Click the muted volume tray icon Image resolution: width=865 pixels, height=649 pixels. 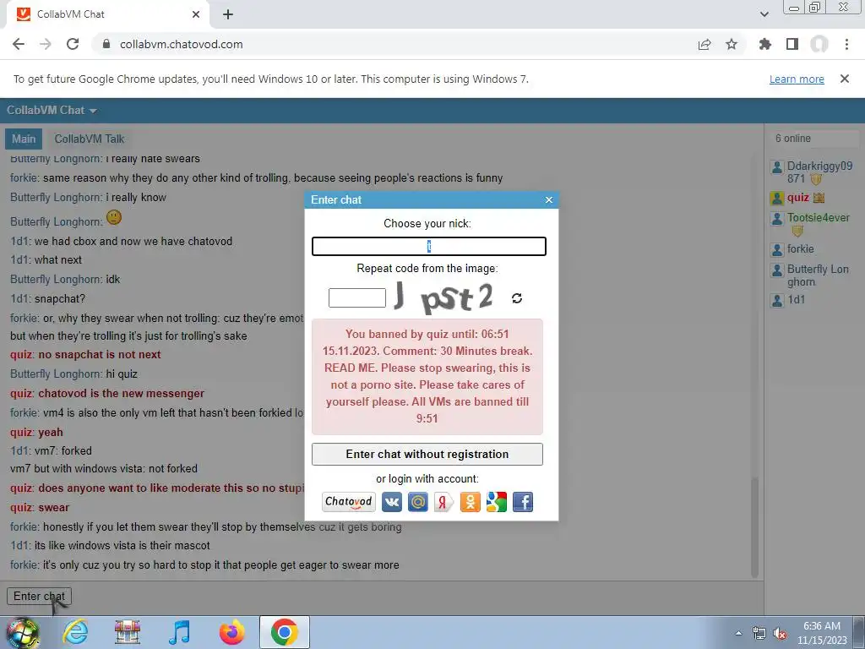click(780, 634)
